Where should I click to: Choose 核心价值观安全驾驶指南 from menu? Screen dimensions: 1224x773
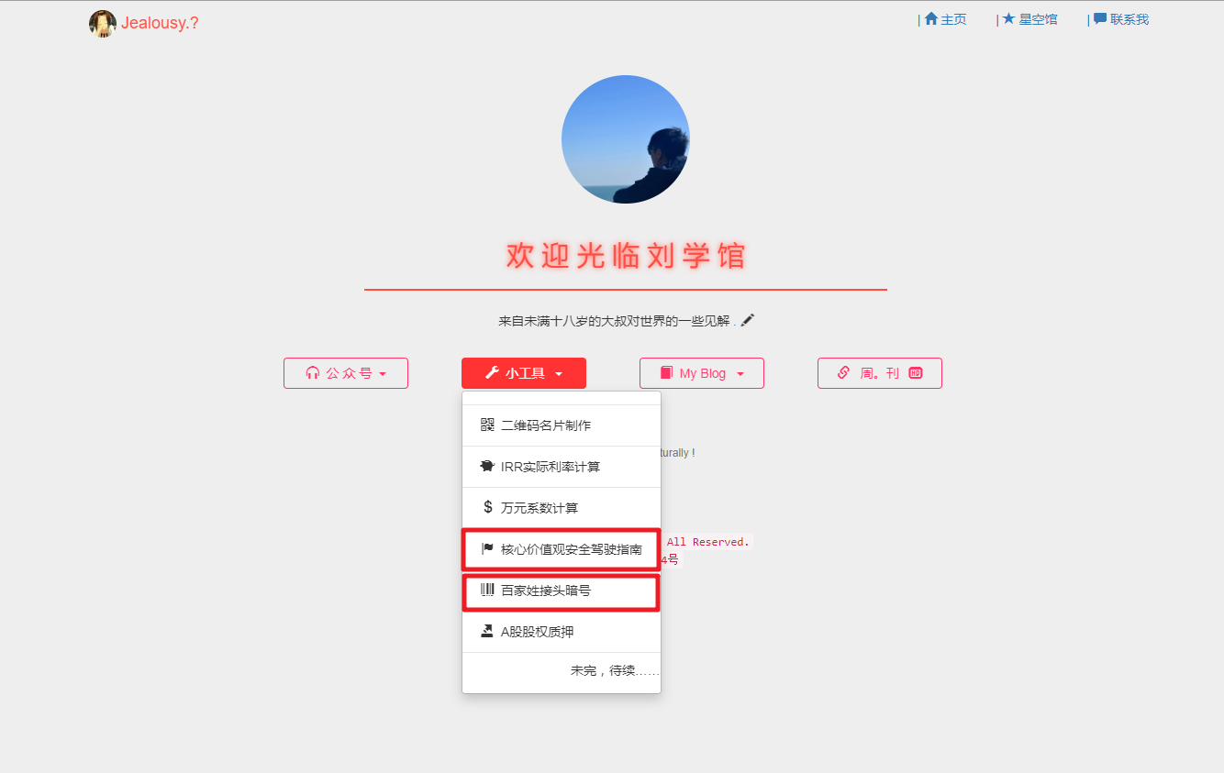click(562, 549)
